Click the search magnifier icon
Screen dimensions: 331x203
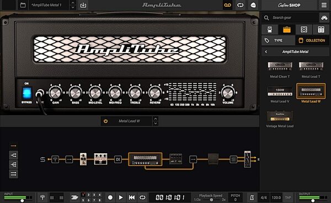point(266,18)
